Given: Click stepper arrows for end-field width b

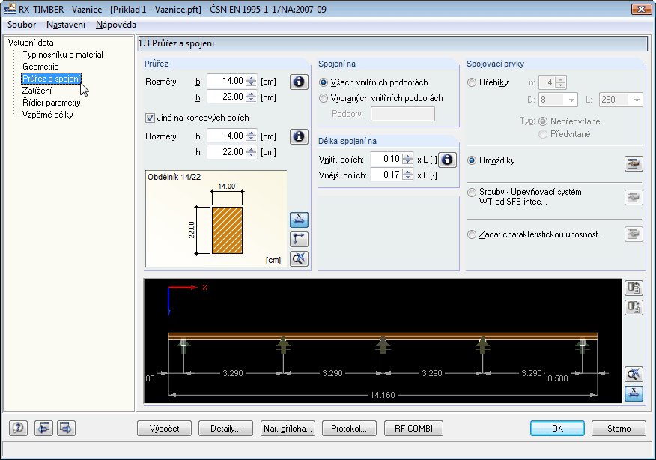Looking at the screenshot, I should tap(251, 136).
